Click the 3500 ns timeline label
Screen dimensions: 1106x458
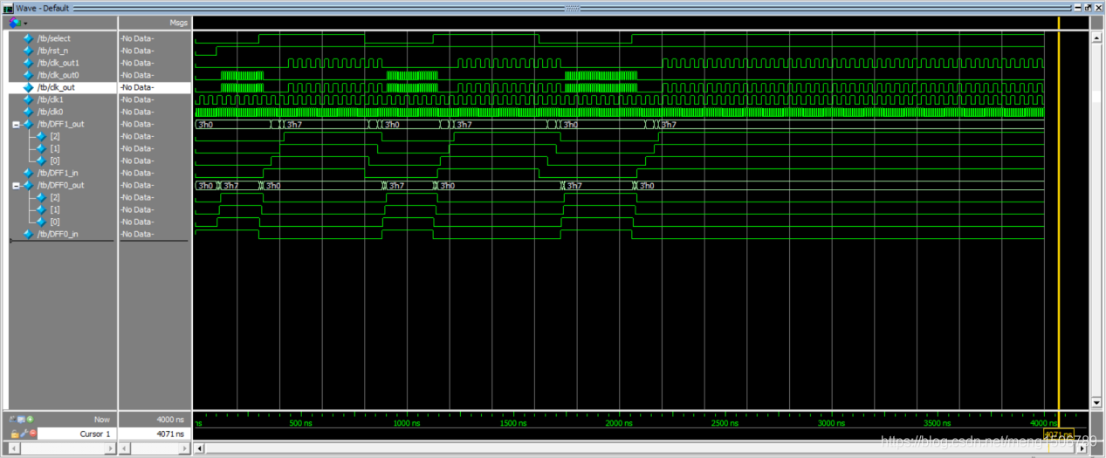(938, 423)
